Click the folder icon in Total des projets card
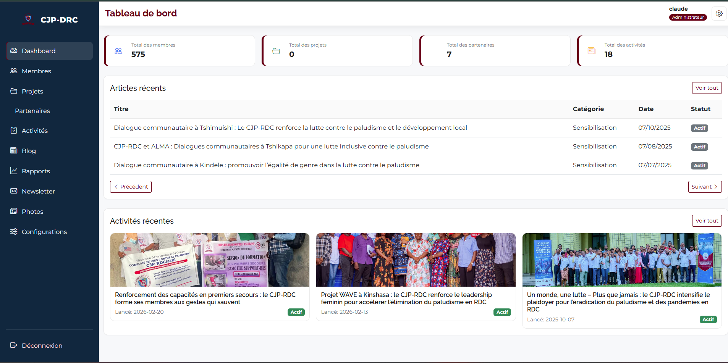The width and height of the screenshot is (728, 363). pos(276,51)
